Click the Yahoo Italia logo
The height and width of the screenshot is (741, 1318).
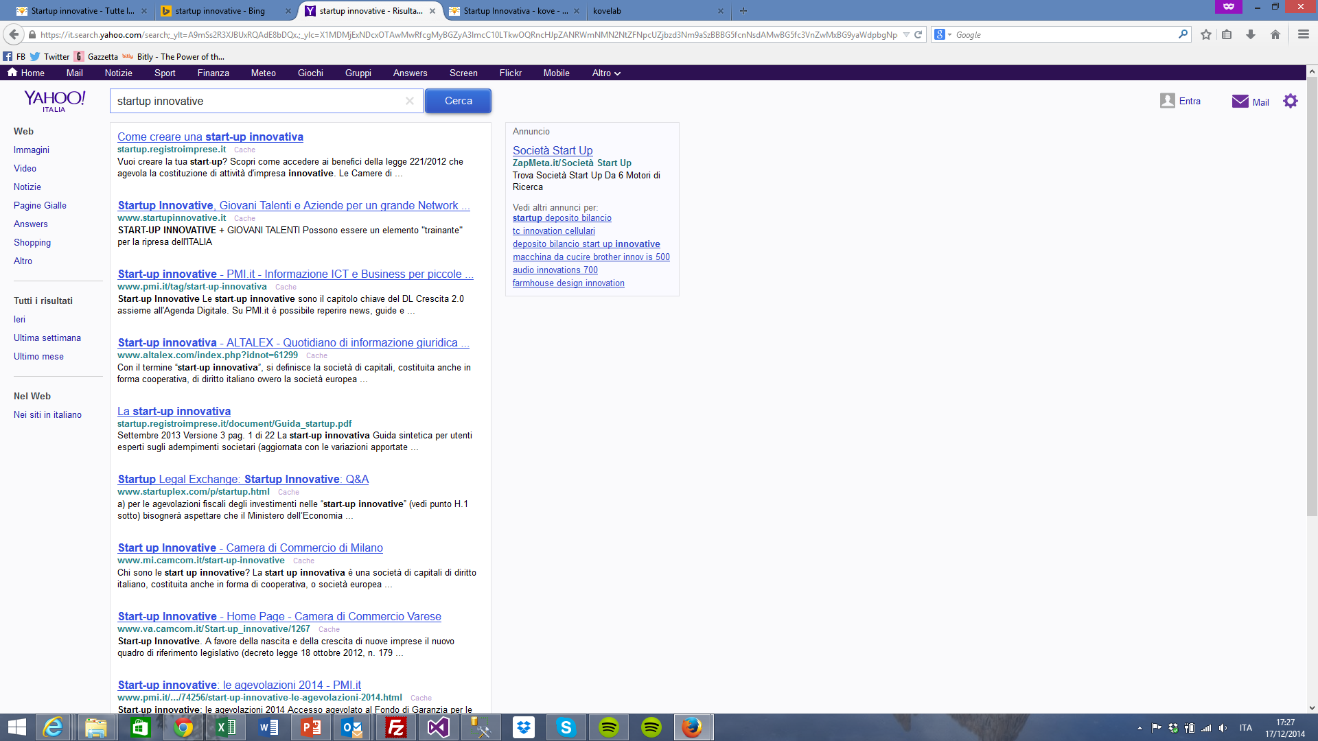point(54,101)
